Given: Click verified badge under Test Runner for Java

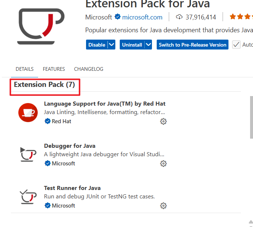Looking at the screenshot, I should [x=48, y=205].
